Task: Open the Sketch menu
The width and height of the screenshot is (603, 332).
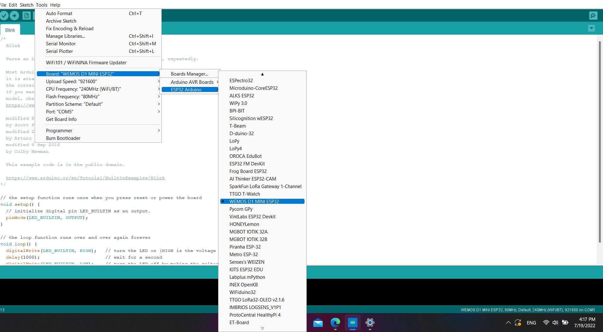Action: [26, 5]
